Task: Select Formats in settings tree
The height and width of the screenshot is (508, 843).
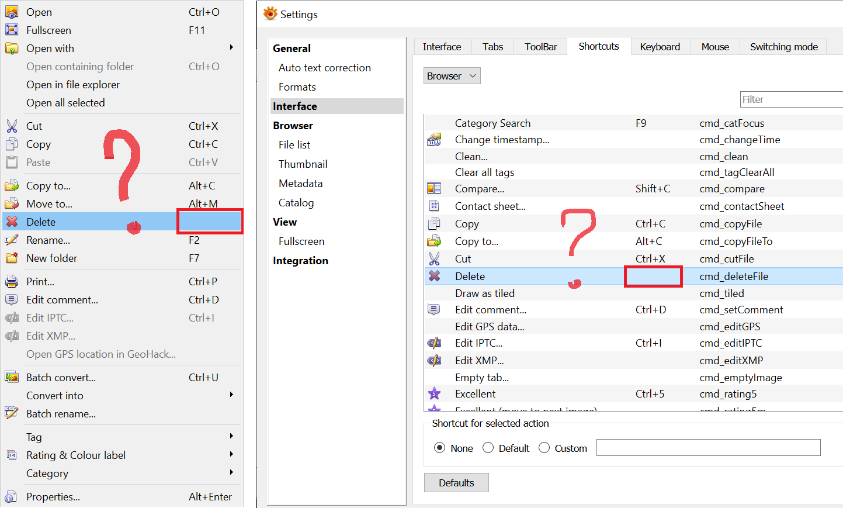Action: (x=297, y=87)
